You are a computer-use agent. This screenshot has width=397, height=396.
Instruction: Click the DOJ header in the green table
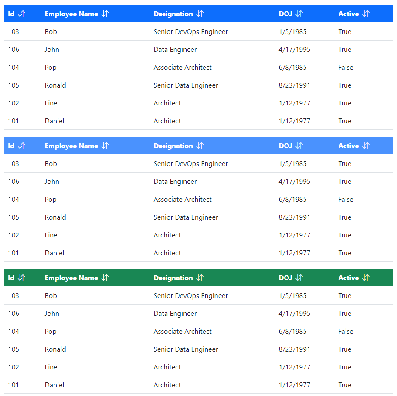(285, 278)
